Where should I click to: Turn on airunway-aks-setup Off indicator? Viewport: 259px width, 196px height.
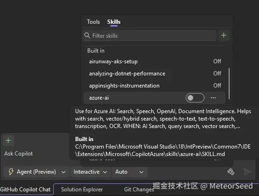tap(217, 61)
